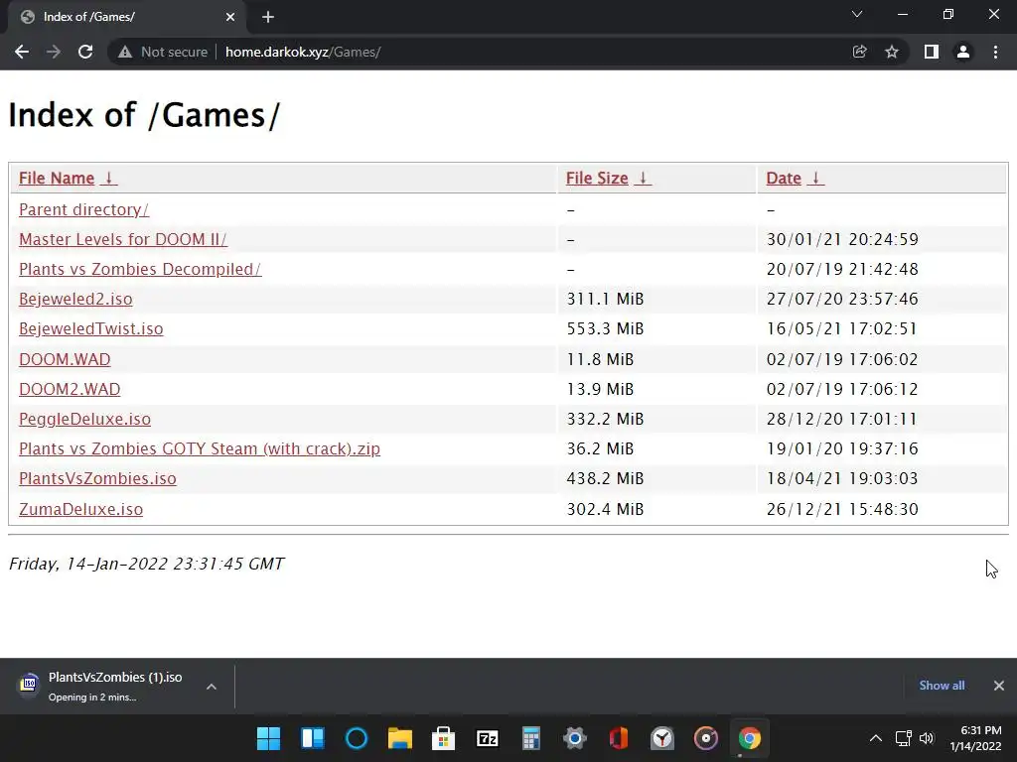The image size is (1017, 762).
Task: Open the browser side panel
Action: point(932,52)
